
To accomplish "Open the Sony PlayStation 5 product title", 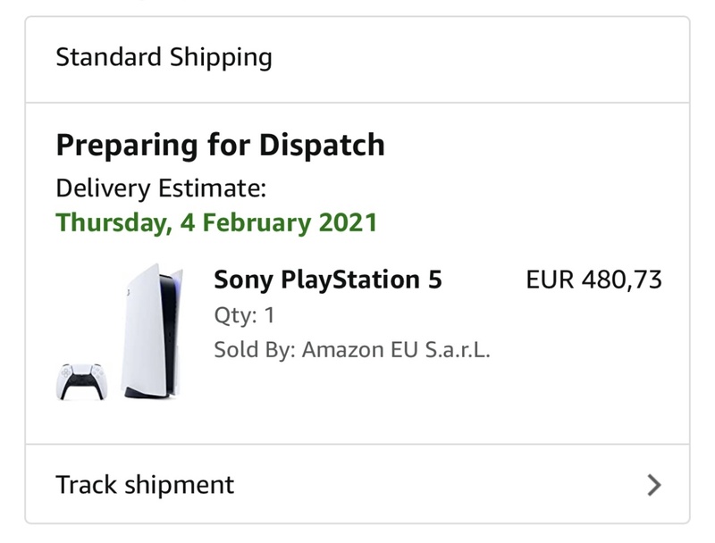I will (x=328, y=280).
